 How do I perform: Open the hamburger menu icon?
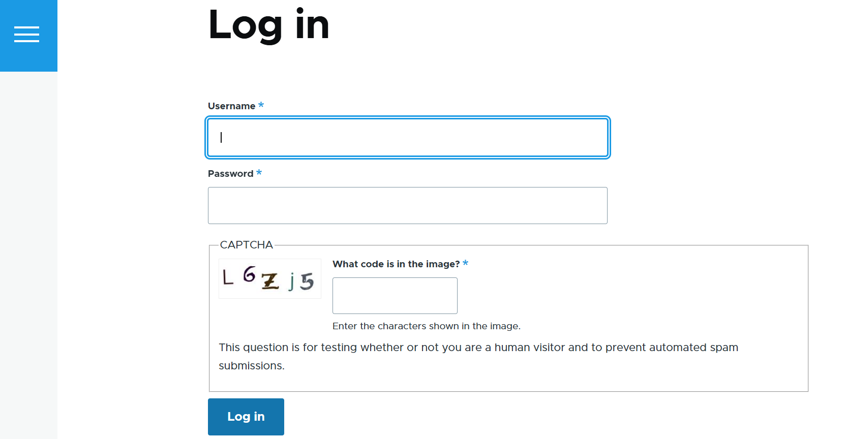click(x=27, y=34)
